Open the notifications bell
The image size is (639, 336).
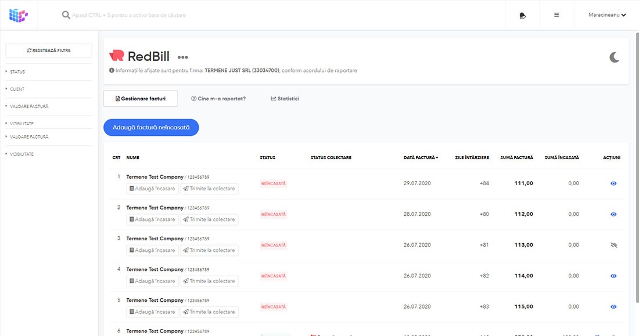tap(523, 15)
